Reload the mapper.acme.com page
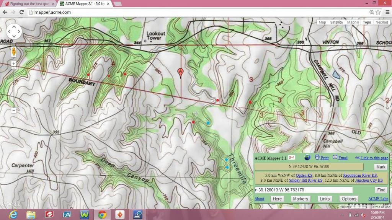The width and height of the screenshot is (392, 220). (21, 12)
